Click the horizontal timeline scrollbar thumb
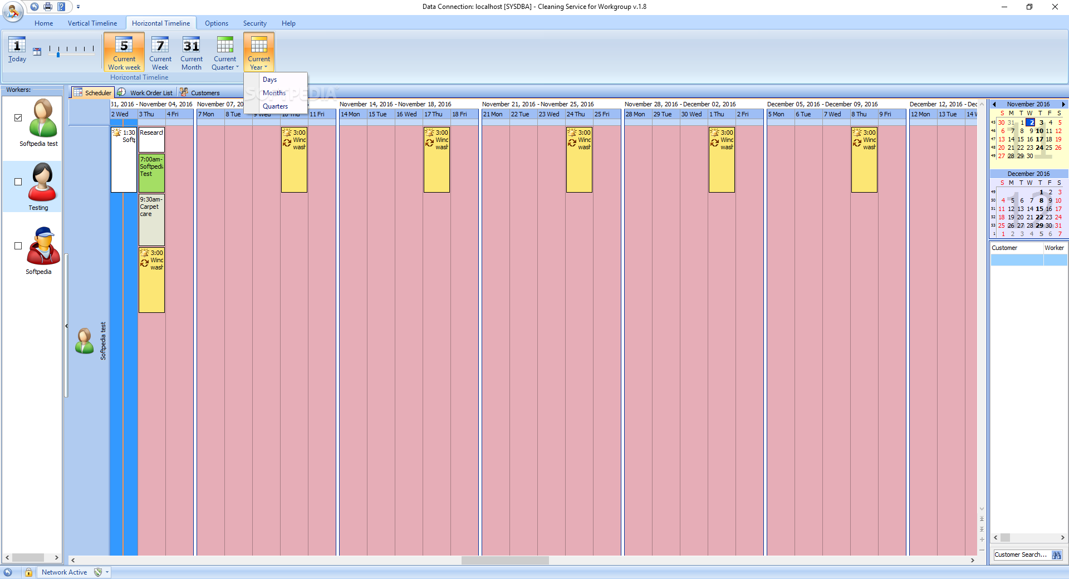1069x579 pixels. click(505, 560)
